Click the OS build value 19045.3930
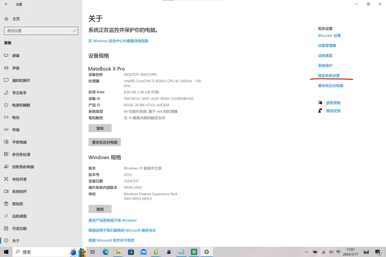 pyautogui.click(x=133, y=188)
